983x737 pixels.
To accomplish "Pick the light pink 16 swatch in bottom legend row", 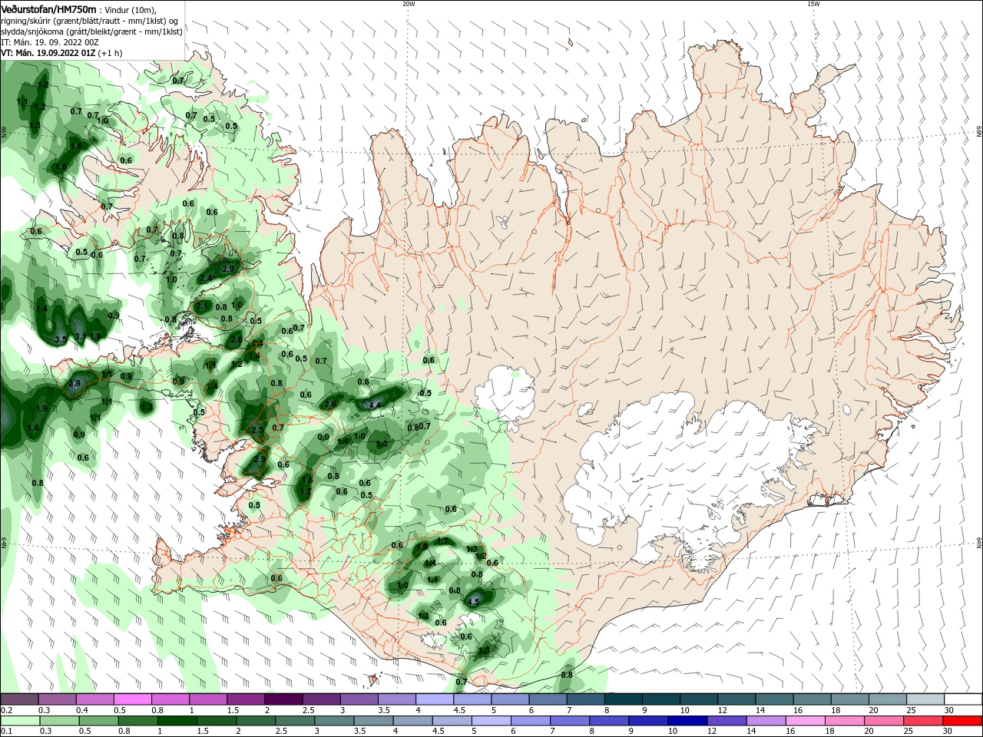I will pyautogui.click(x=804, y=722).
